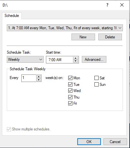This screenshot has height=148, width=130.
Task: Confirm with the OK button
Action: 89,141
